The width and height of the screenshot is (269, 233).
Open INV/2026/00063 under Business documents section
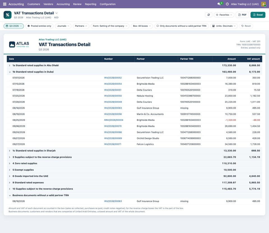[x=113, y=201]
